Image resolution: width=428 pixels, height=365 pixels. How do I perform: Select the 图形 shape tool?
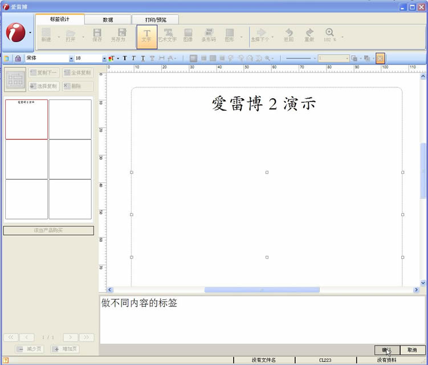(229, 35)
